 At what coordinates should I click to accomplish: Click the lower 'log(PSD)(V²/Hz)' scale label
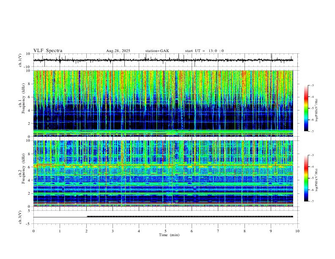point(317,180)
